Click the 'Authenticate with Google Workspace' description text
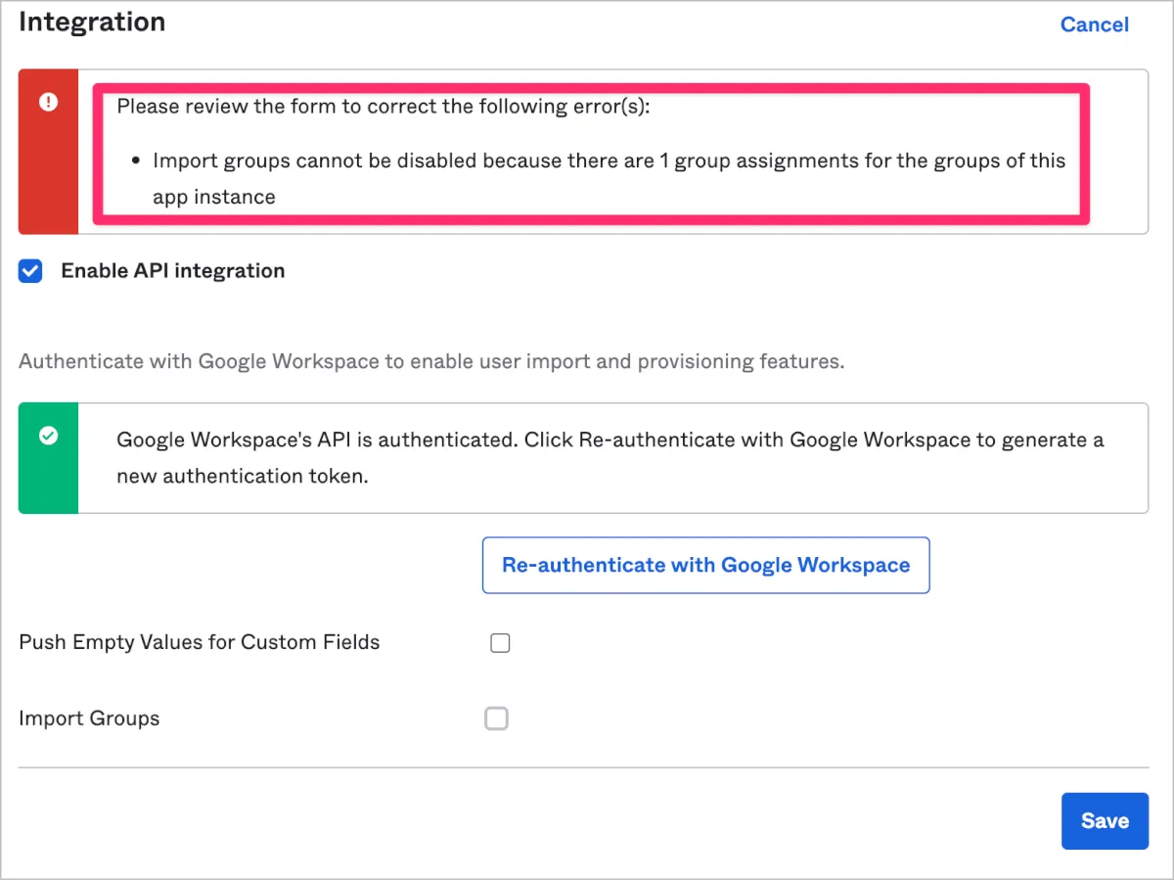The width and height of the screenshot is (1174, 880). coord(430,361)
